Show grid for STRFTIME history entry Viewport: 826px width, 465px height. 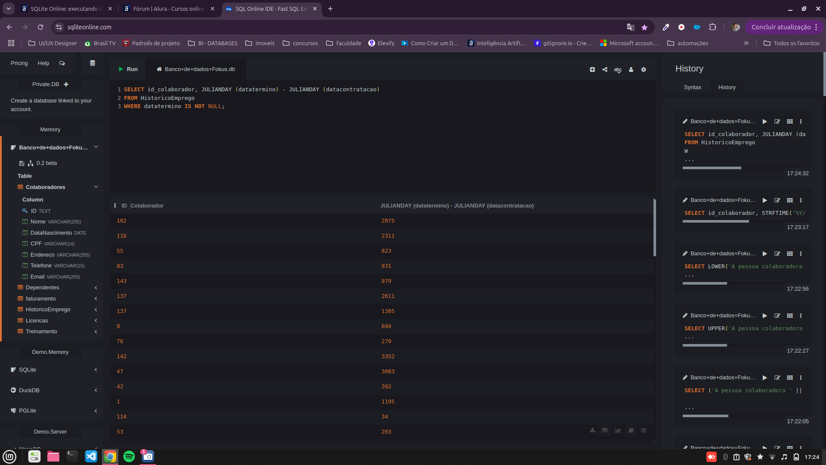point(790,201)
